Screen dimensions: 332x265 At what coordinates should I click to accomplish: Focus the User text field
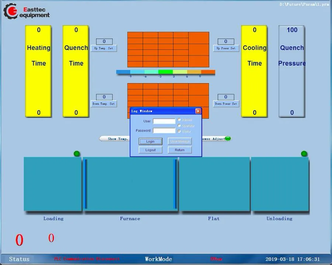(x=164, y=121)
